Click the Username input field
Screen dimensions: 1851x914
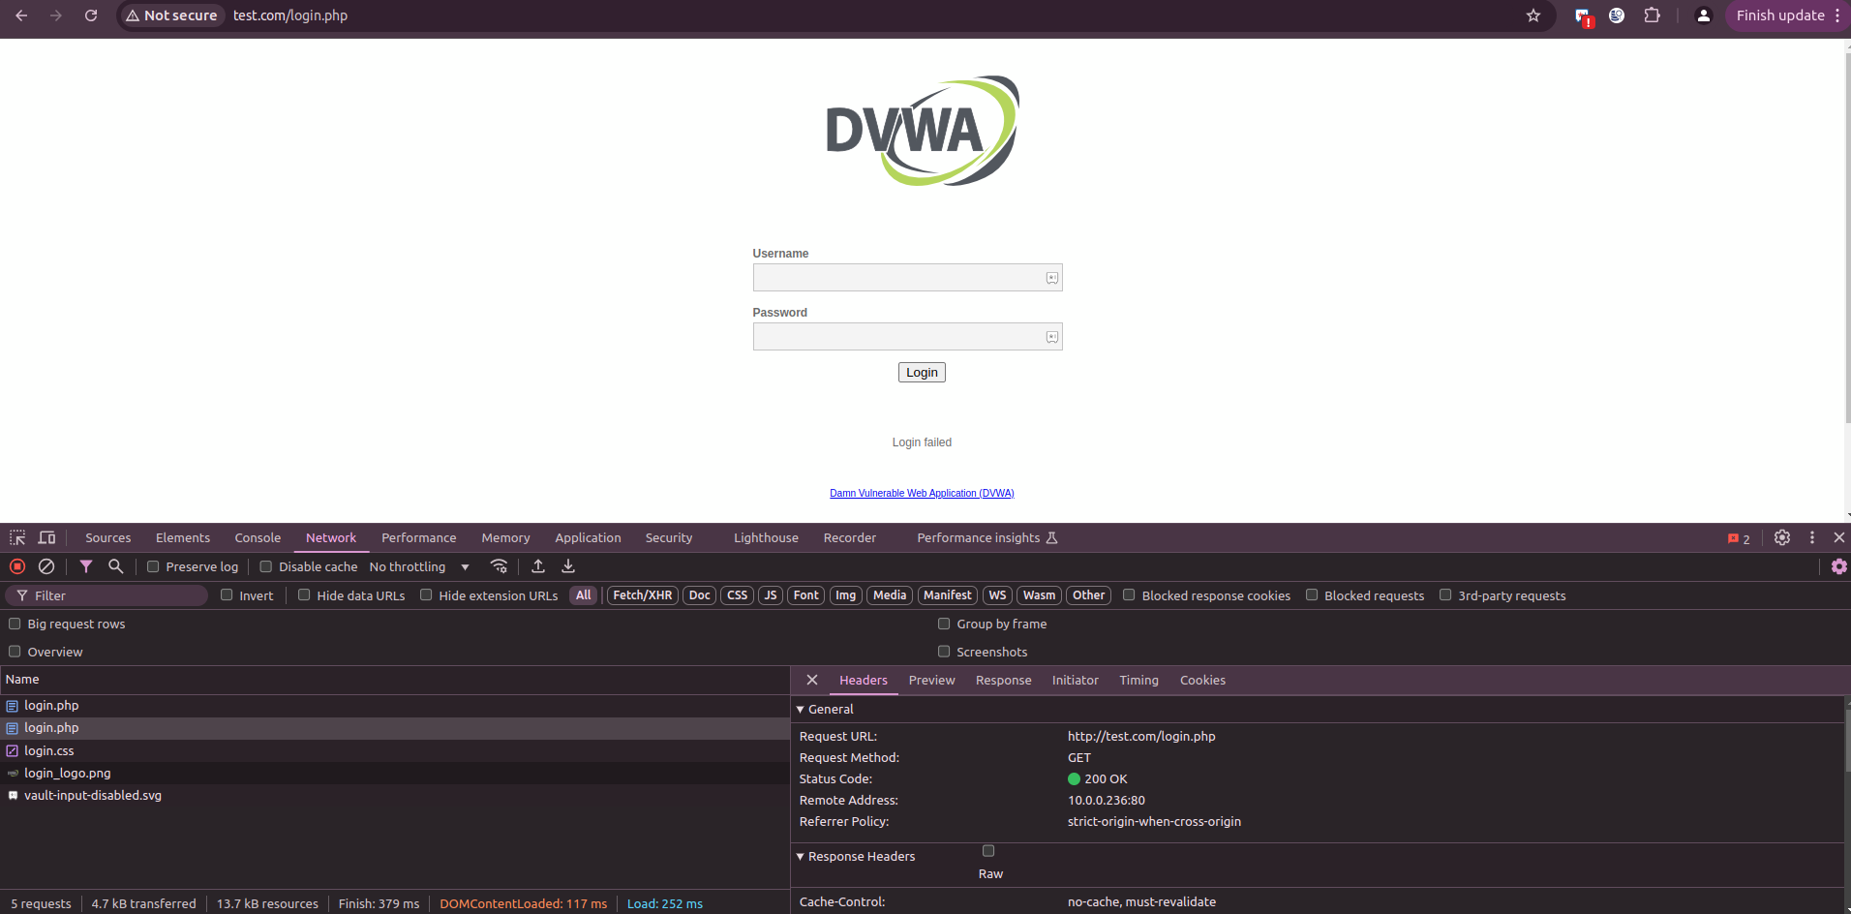pos(907,278)
